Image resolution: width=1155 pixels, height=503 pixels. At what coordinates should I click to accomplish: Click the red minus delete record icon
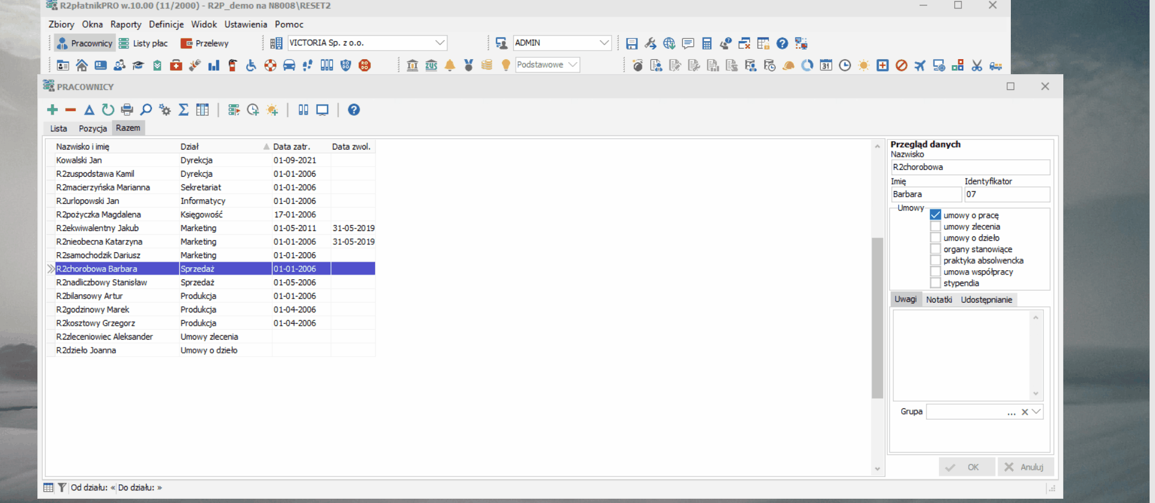(x=71, y=110)
